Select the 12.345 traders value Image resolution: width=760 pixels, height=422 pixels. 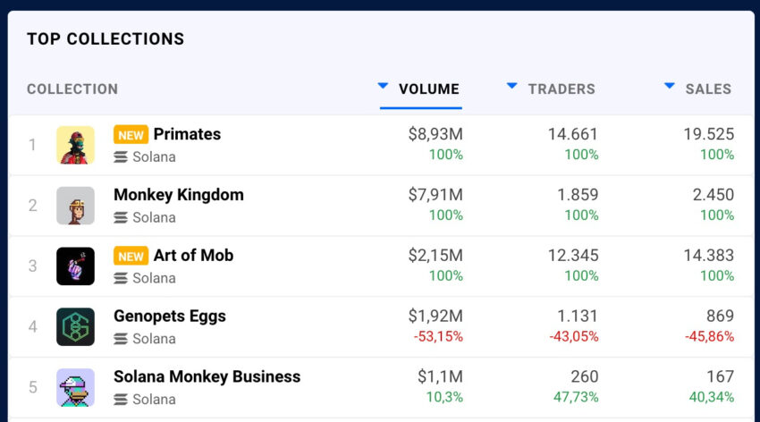573,256
